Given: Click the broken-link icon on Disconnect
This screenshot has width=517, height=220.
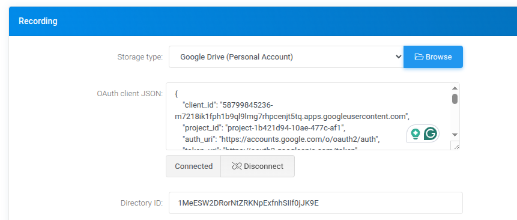Looking at the screenshot, I should coord(237,167).
